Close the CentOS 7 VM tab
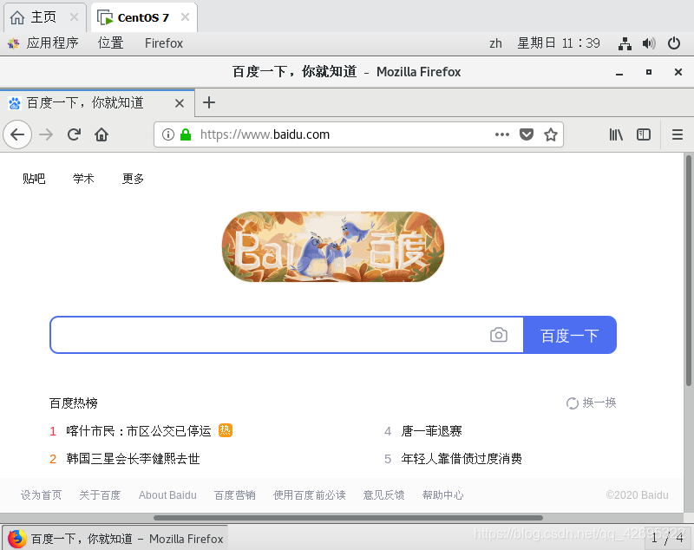 point(185,17)
